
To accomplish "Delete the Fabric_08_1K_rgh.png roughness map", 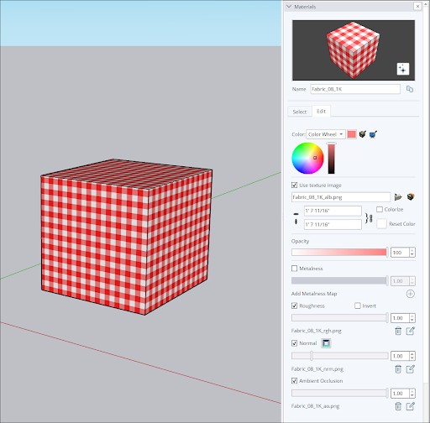I will 398,331.
